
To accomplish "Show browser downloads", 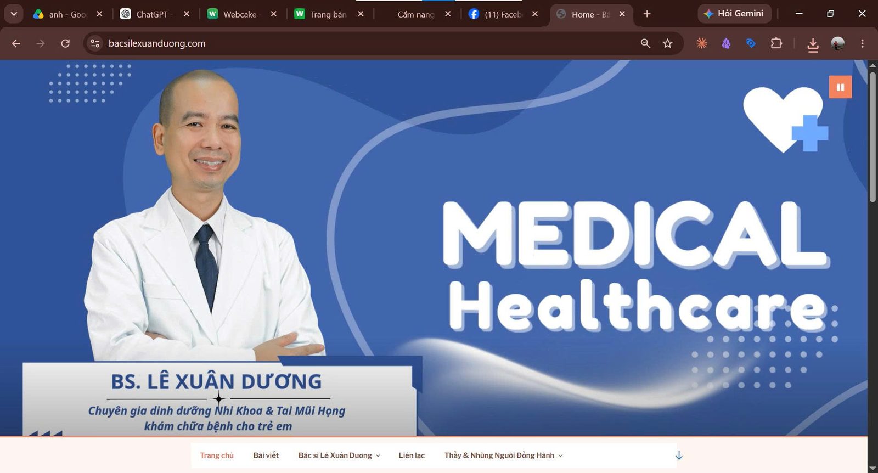I will coord(813,44).
